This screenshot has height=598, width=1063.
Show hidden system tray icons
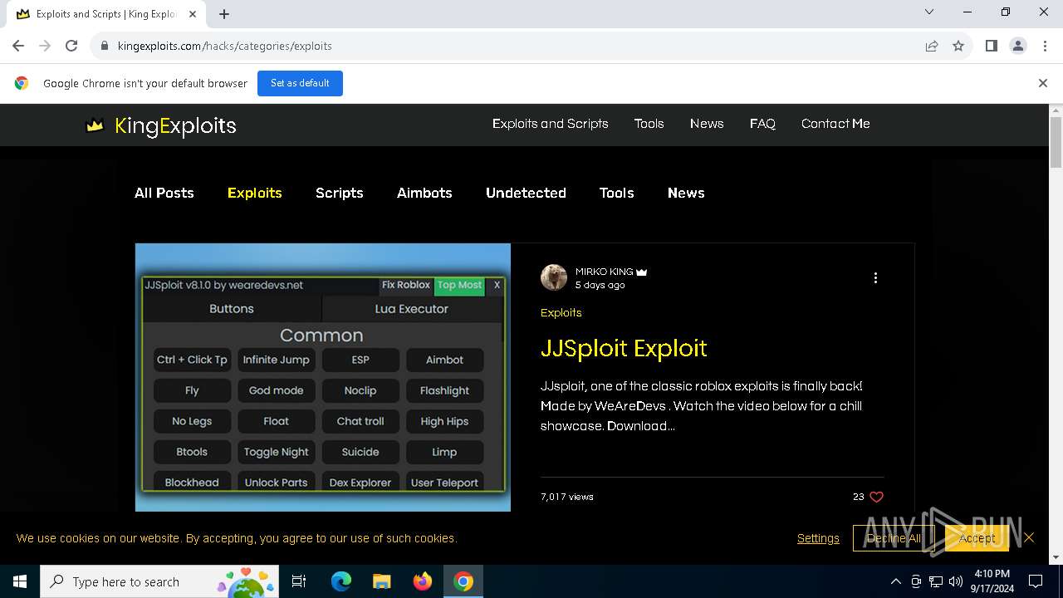tap(895, 581)
